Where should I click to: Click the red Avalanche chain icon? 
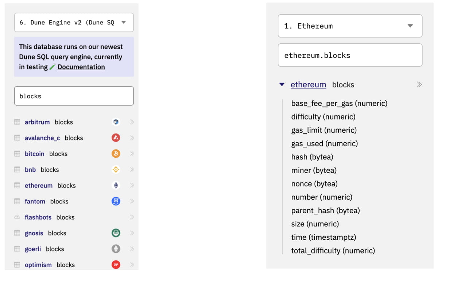116,138
